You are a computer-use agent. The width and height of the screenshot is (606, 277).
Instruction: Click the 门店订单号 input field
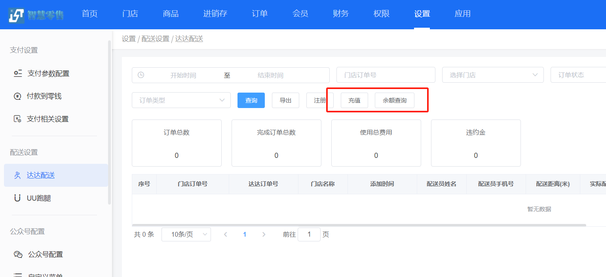pyautogui.click(x=386, y=75)
